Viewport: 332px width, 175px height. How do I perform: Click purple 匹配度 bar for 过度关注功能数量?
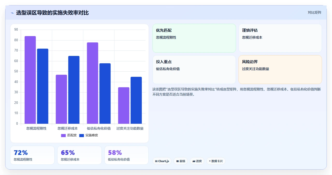coord(124,105)
